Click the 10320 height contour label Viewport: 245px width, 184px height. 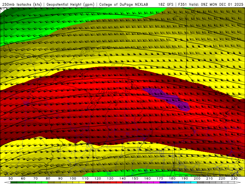coord(111,93)
